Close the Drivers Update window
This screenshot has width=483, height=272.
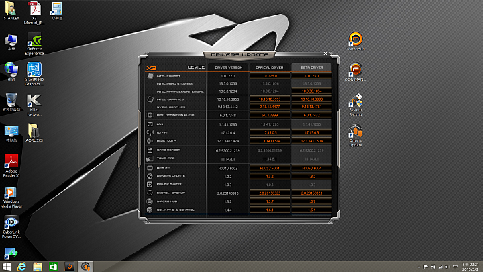click(x=325, y=54)
